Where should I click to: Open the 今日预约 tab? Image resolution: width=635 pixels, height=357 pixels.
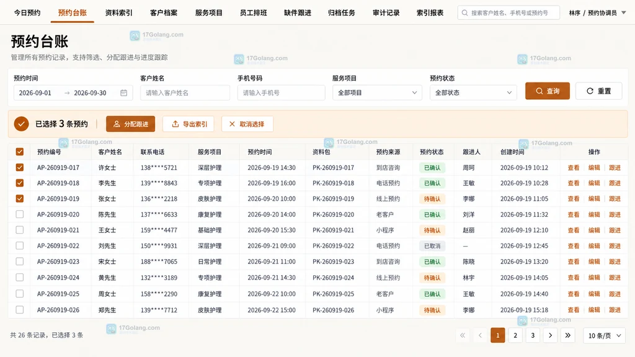[27, 13]
